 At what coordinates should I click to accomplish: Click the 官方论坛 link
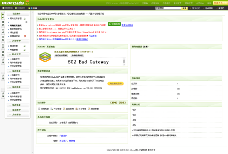tap(196, 8)
